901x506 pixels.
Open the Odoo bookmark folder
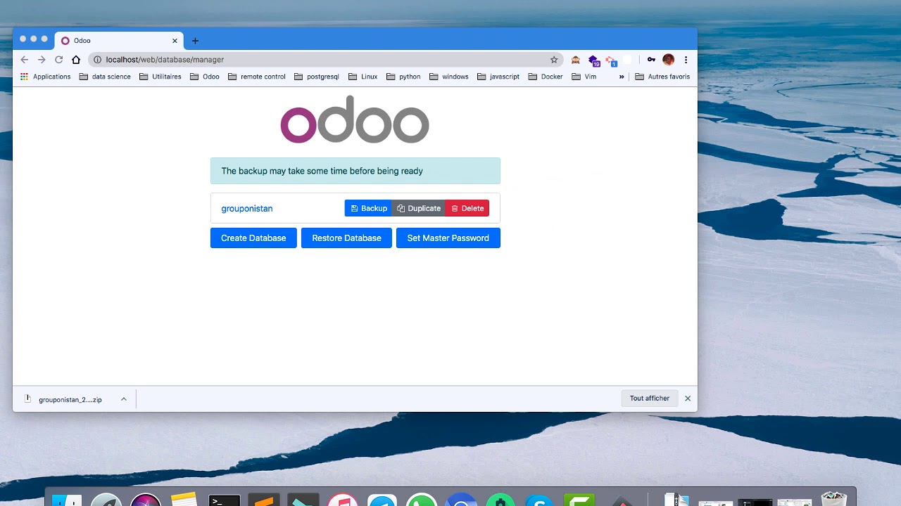click(205, 77)
